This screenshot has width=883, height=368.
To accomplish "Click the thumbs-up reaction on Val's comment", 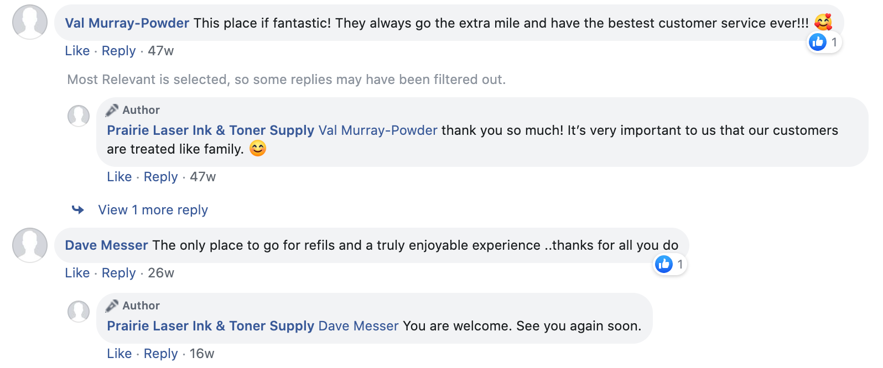I will pos(818,42).
